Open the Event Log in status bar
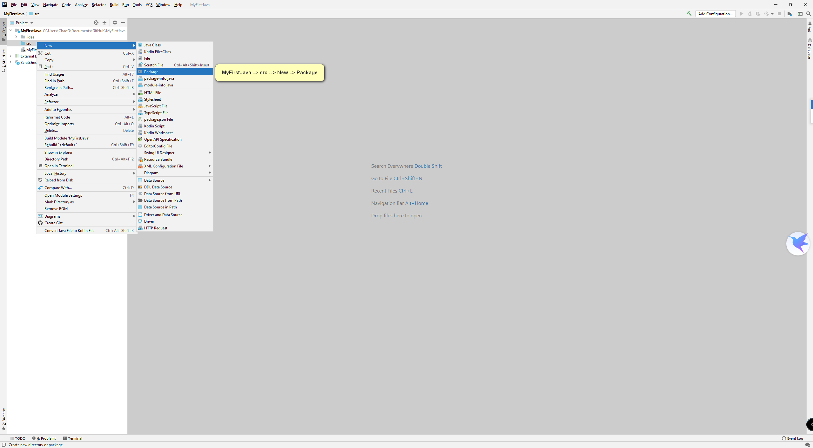 coord(792,438)
